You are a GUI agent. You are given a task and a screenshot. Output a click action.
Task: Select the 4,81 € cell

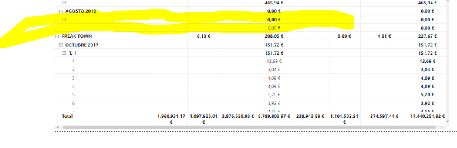384,36
